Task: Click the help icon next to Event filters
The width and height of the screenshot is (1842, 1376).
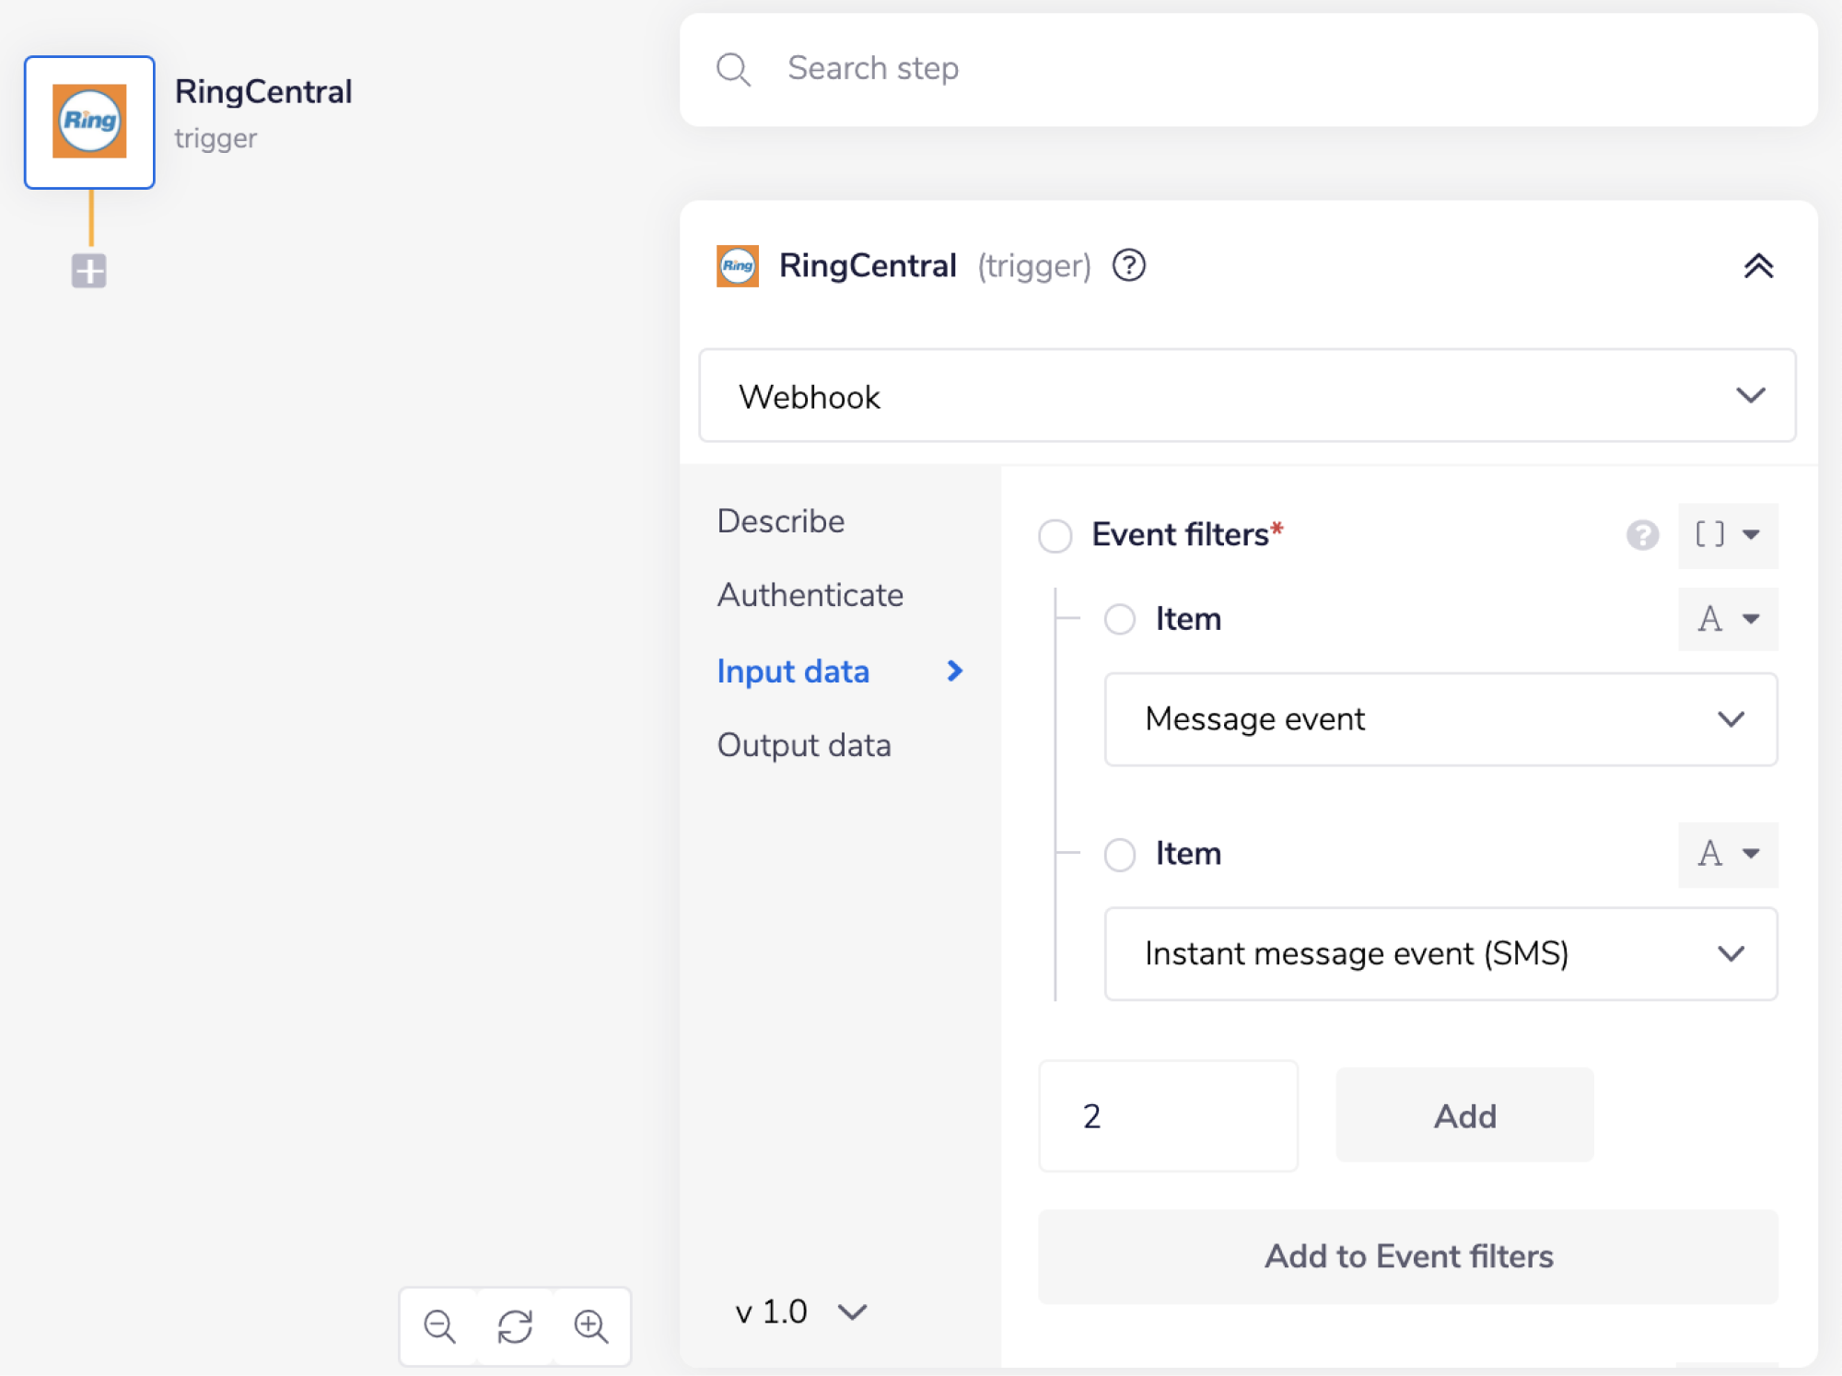Action: (1642, 536)
